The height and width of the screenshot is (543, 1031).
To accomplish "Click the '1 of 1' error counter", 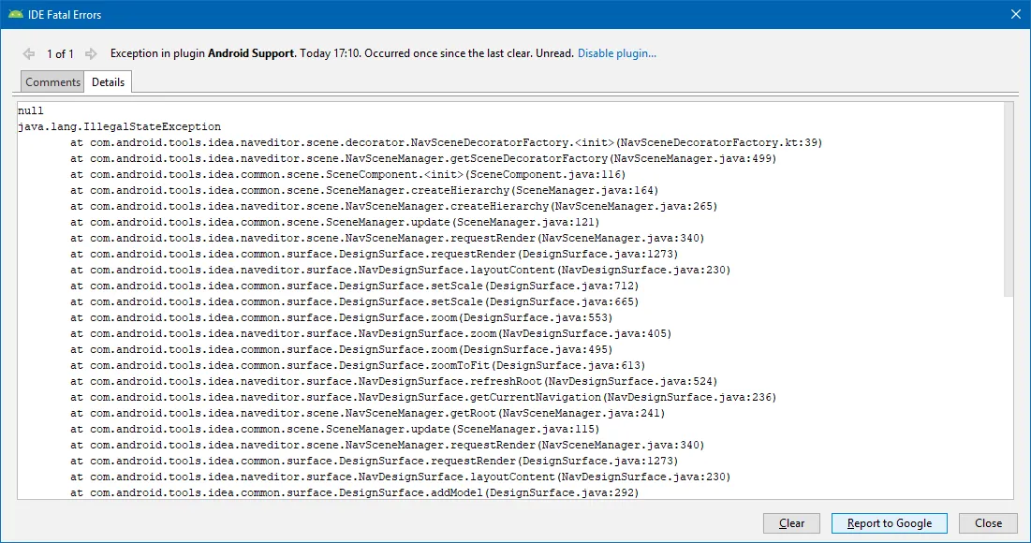I will (x=60, y=54).
